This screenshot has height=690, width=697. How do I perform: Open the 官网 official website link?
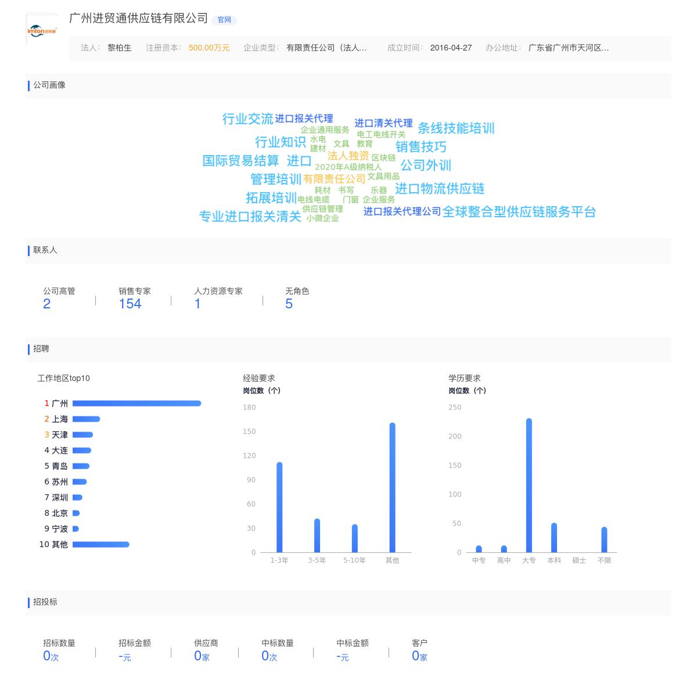pyautogui.click(x=224, y=20)
